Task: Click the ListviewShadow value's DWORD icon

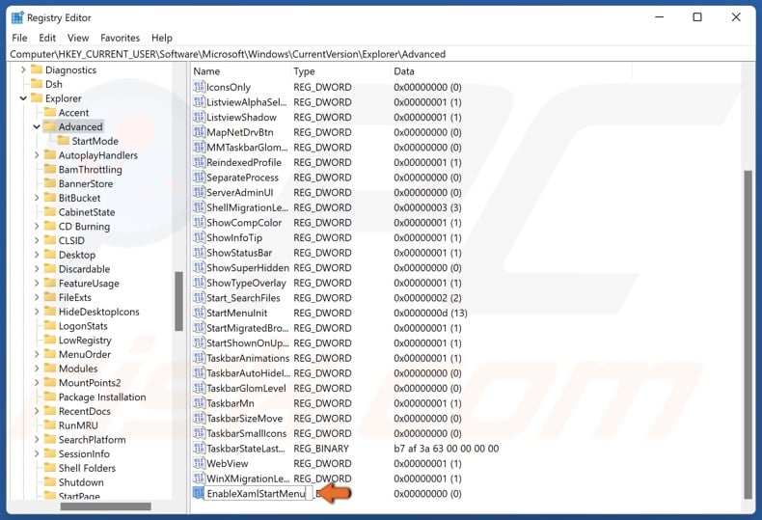Action: click(199, 117)
